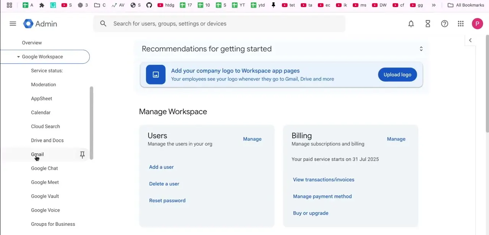
Task: Open the 'YT' sheets bookmark
Action: click(x=238, y=5)
